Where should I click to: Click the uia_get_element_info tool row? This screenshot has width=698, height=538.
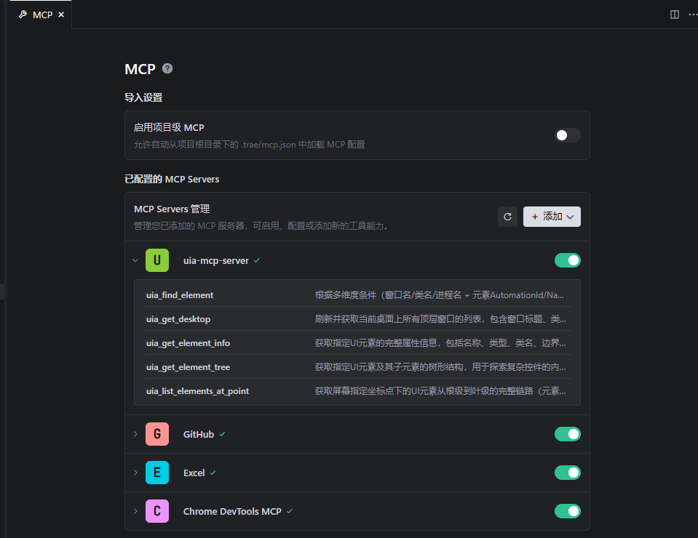point(357,343)
